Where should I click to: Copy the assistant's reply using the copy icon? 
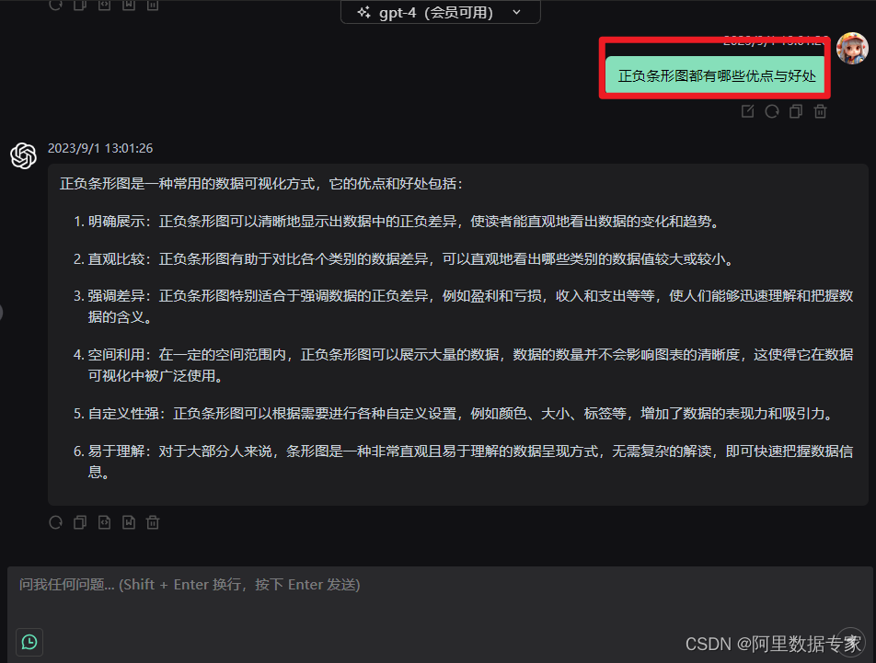pyautogui.click(x=79, y=522)
